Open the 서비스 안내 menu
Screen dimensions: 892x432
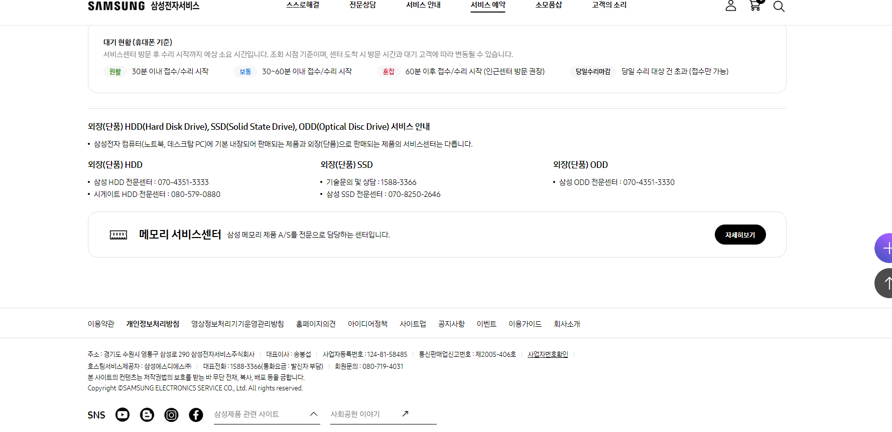pyautogui.click(x=423, y=5)
